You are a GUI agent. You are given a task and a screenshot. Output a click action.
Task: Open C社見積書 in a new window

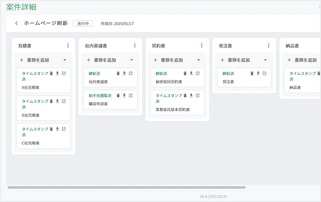(x=64, y=129)
